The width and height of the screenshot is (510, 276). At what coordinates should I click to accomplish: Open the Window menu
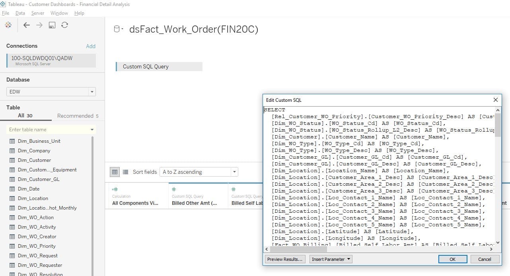coord(59,13)
